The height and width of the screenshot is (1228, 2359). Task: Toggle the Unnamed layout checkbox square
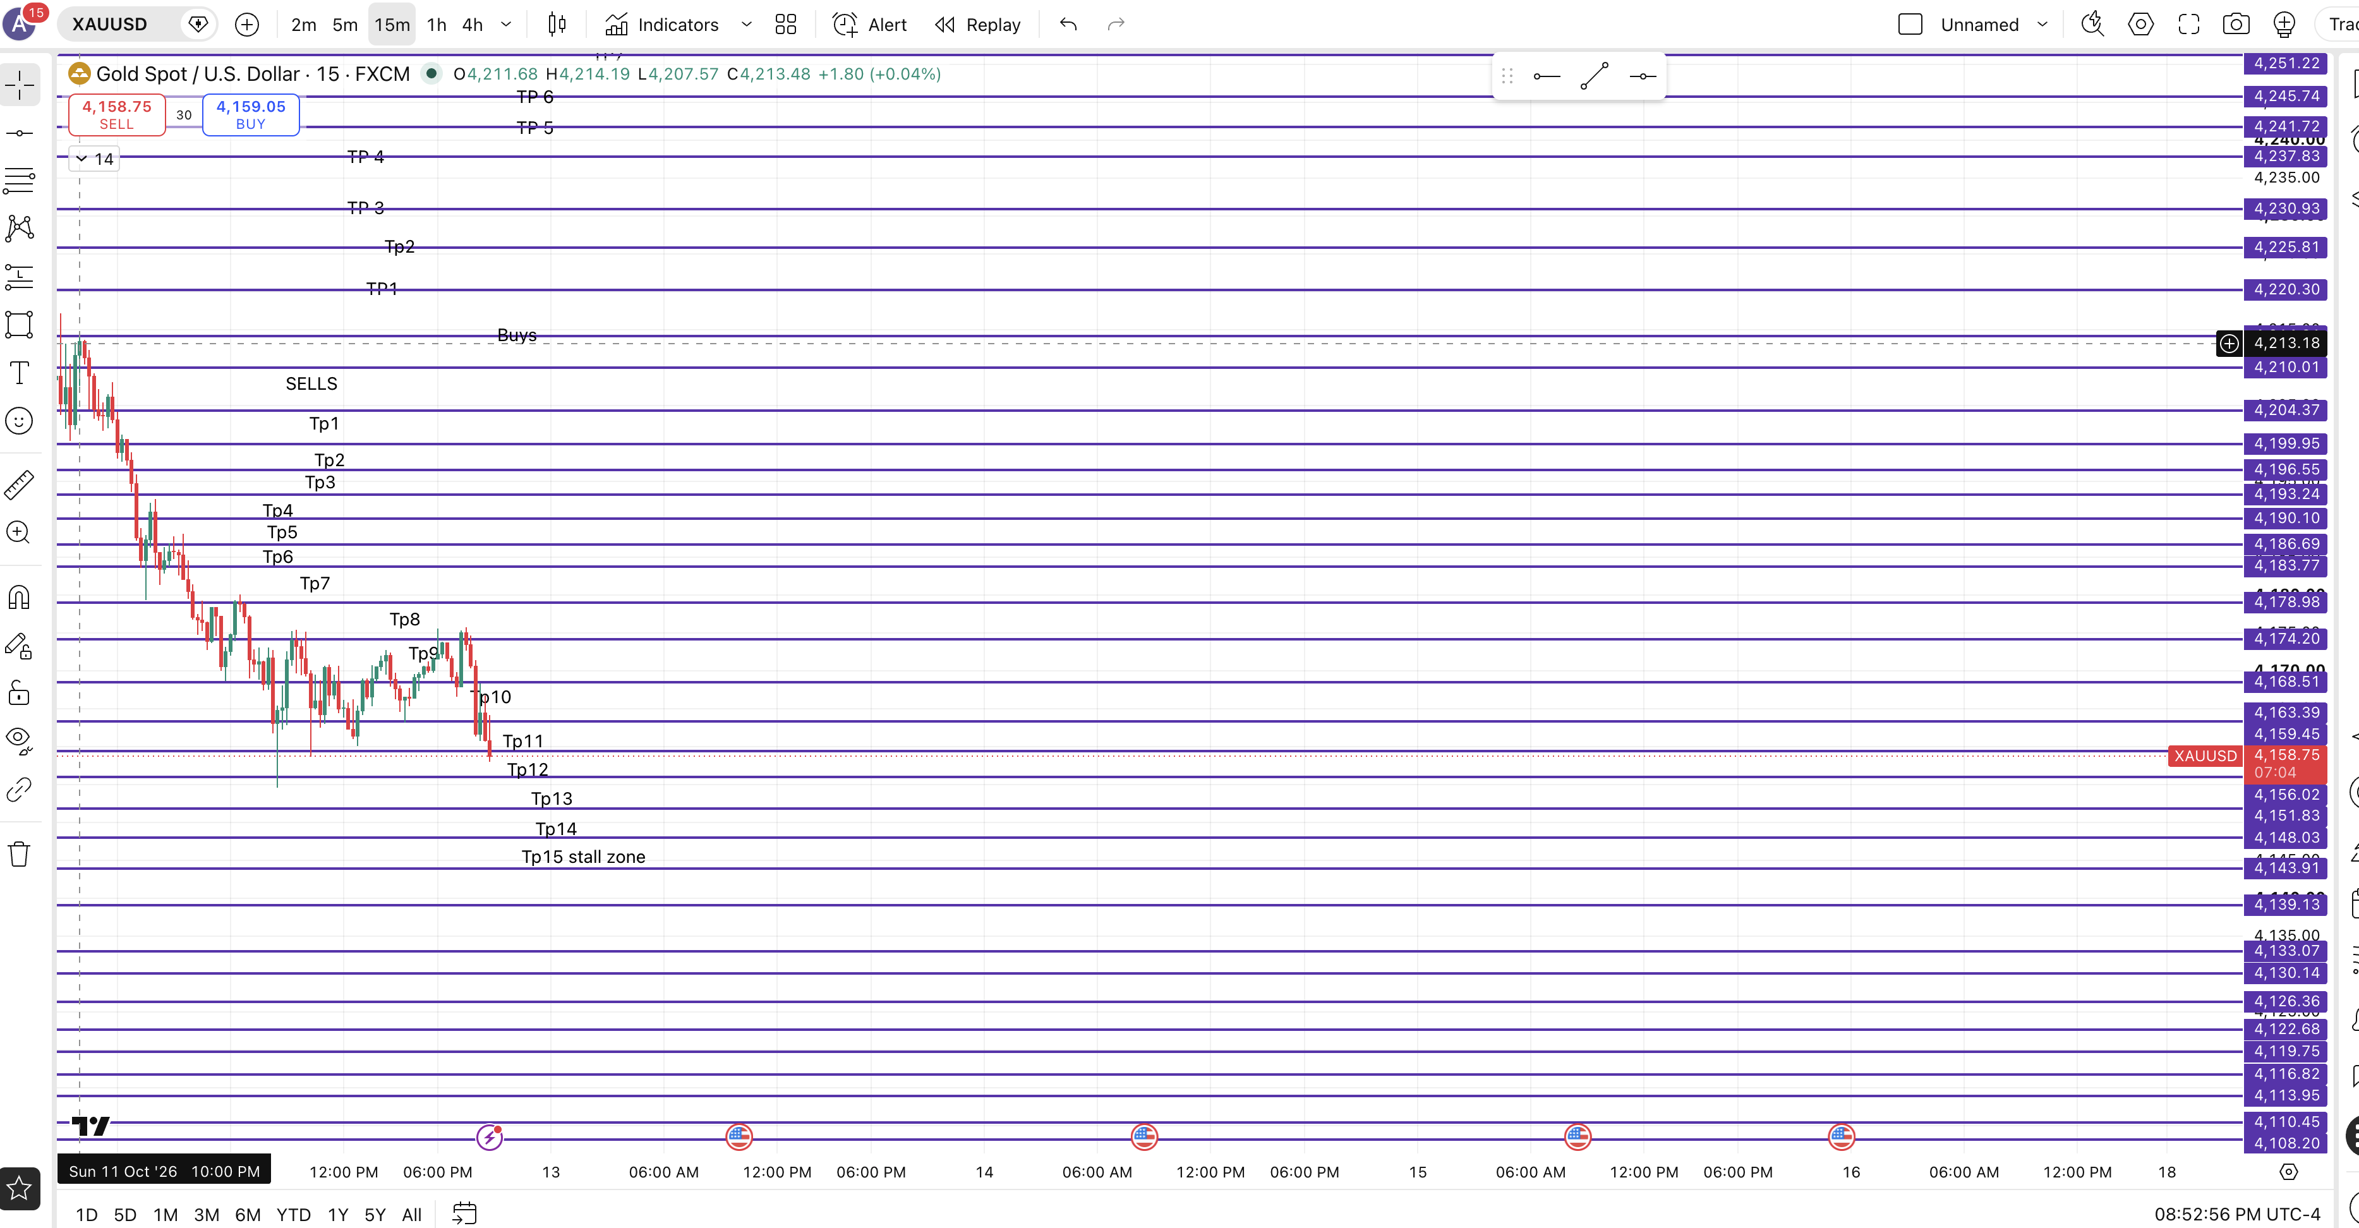click(x=1910, y=25)
